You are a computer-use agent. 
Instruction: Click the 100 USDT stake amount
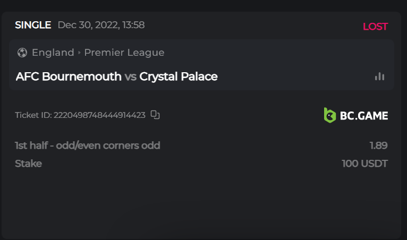(364, 164)
